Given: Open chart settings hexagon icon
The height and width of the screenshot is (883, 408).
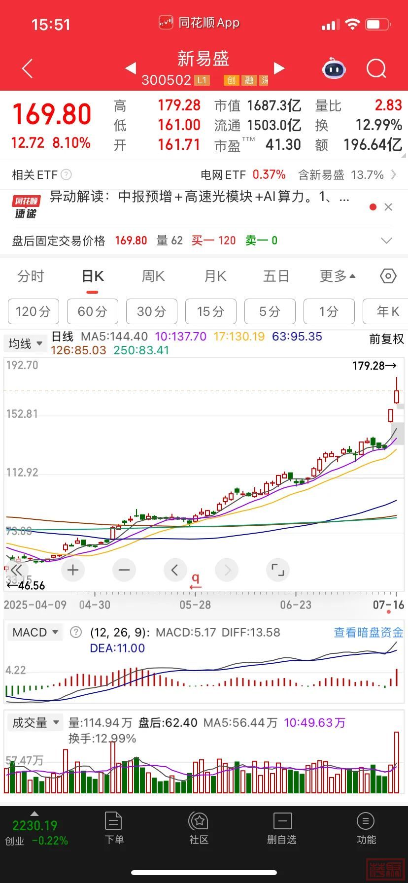Looking at the screenshot, I should (x=388, y=276).
